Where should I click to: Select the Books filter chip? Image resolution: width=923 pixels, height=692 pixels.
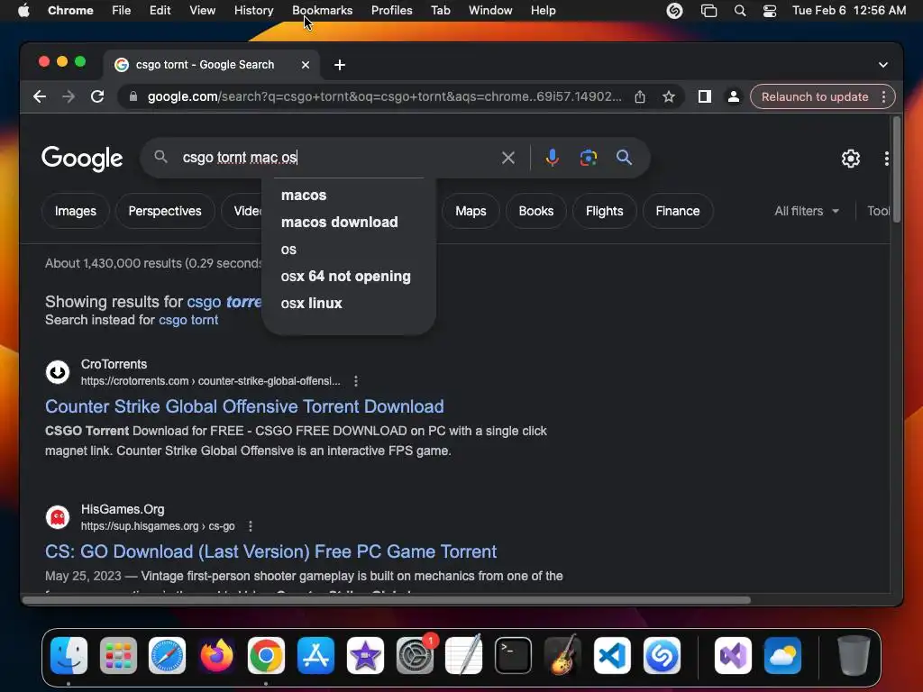point(535,211)
